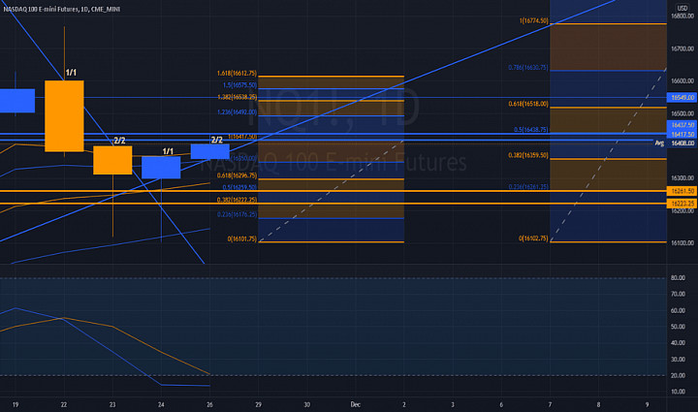This screenshot has width=698, height=412.
Task: Click the 0.786(16630.75) Fibonacci level label
Action: 528,68
